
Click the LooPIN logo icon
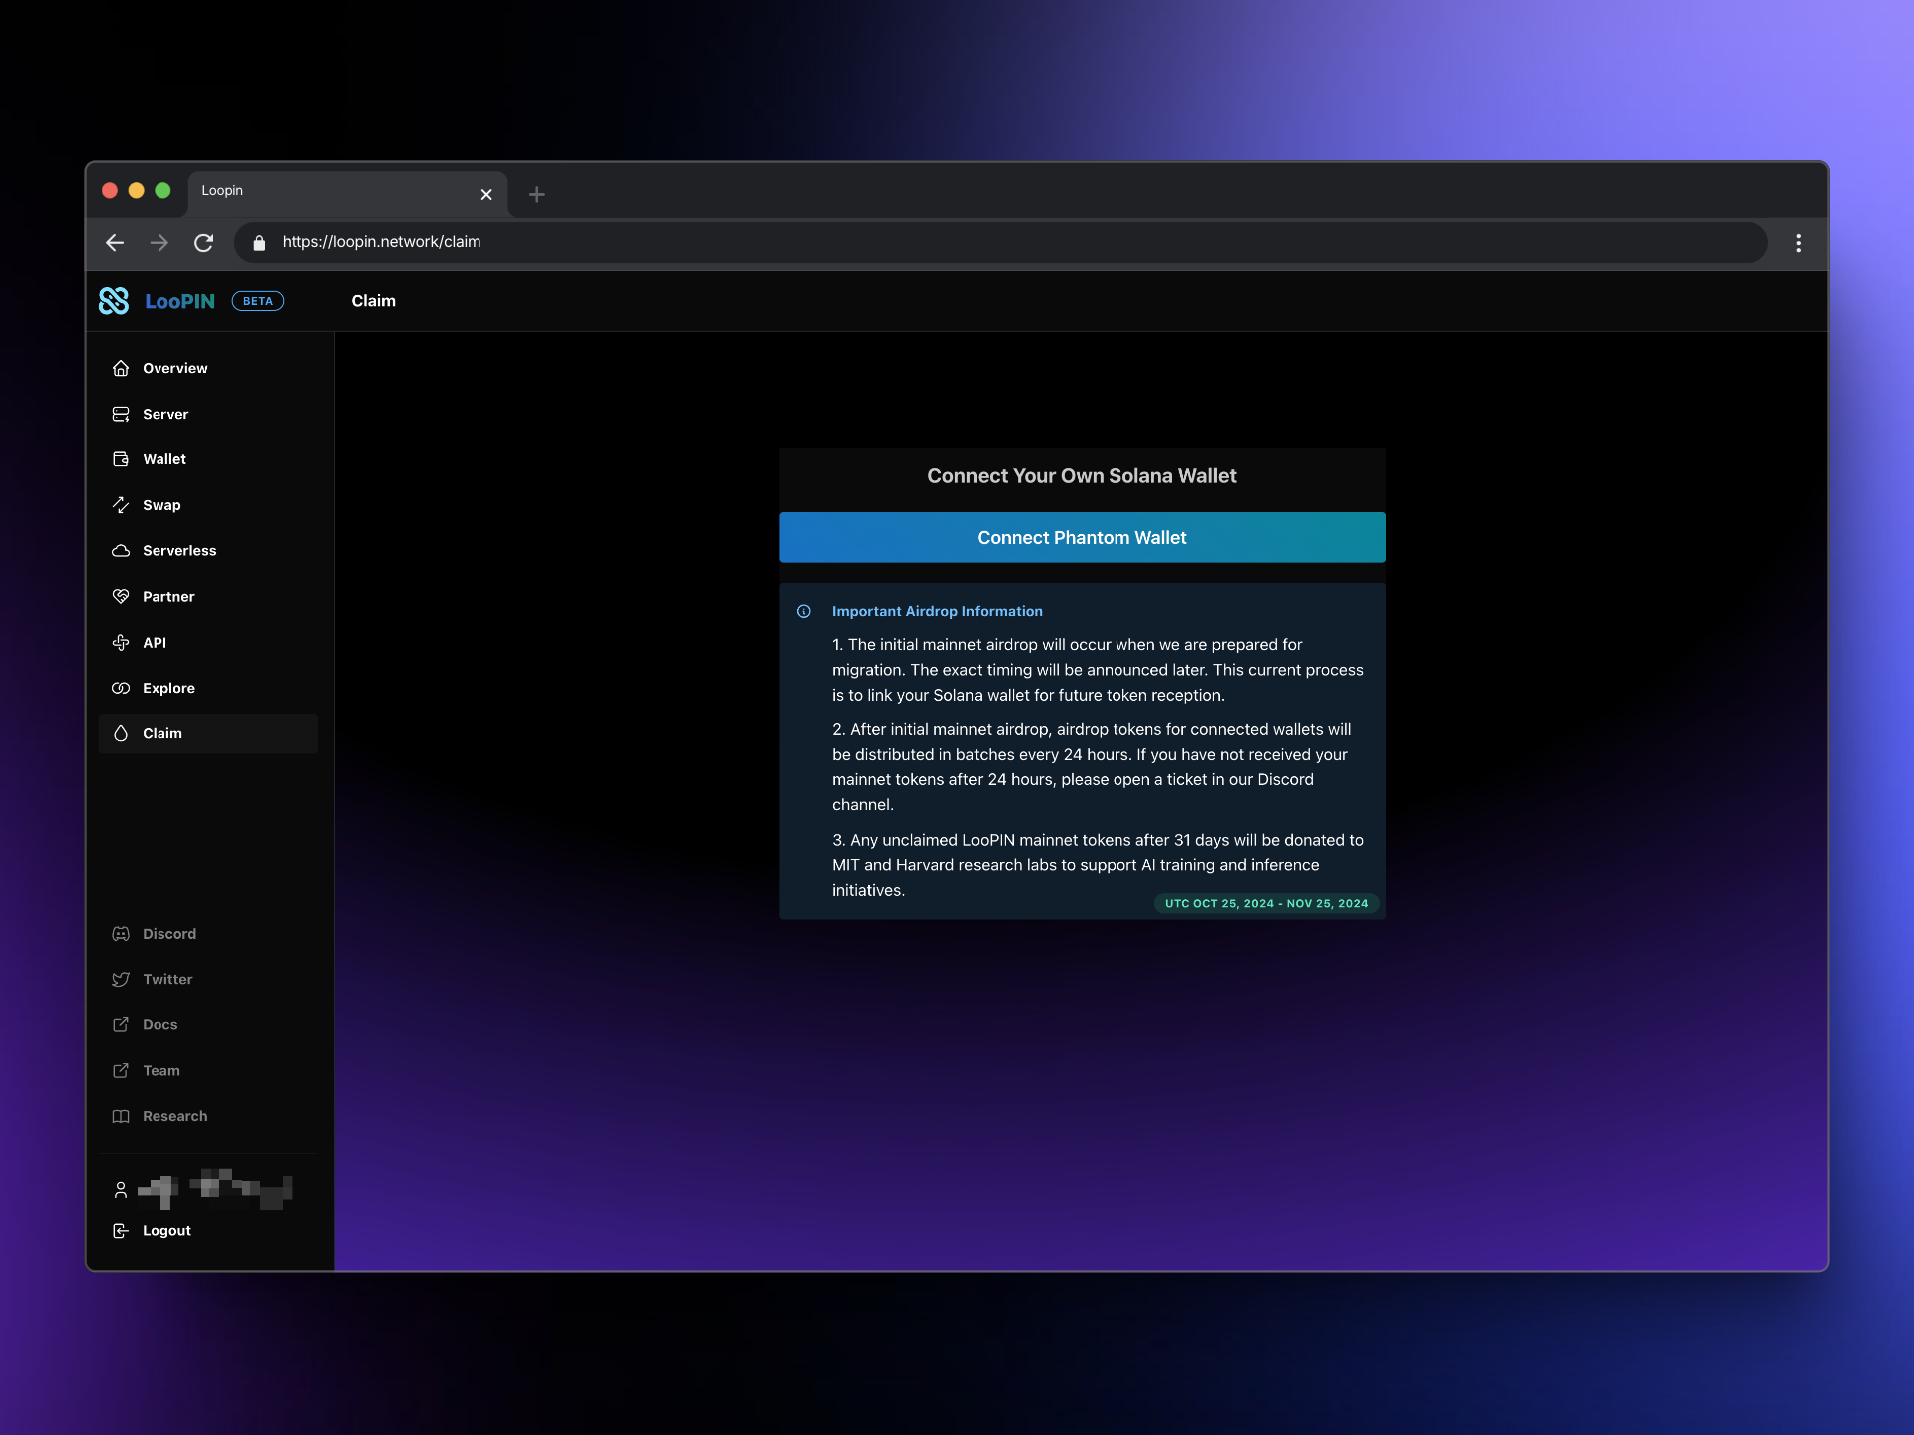[114, 301]
